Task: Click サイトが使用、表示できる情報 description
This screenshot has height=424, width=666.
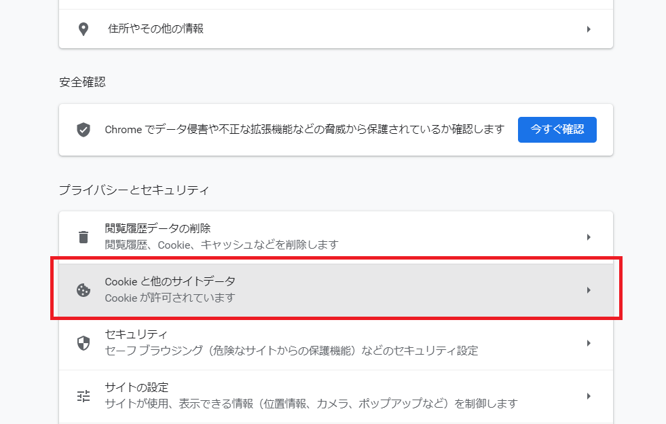Action: (x=312, y=403)
